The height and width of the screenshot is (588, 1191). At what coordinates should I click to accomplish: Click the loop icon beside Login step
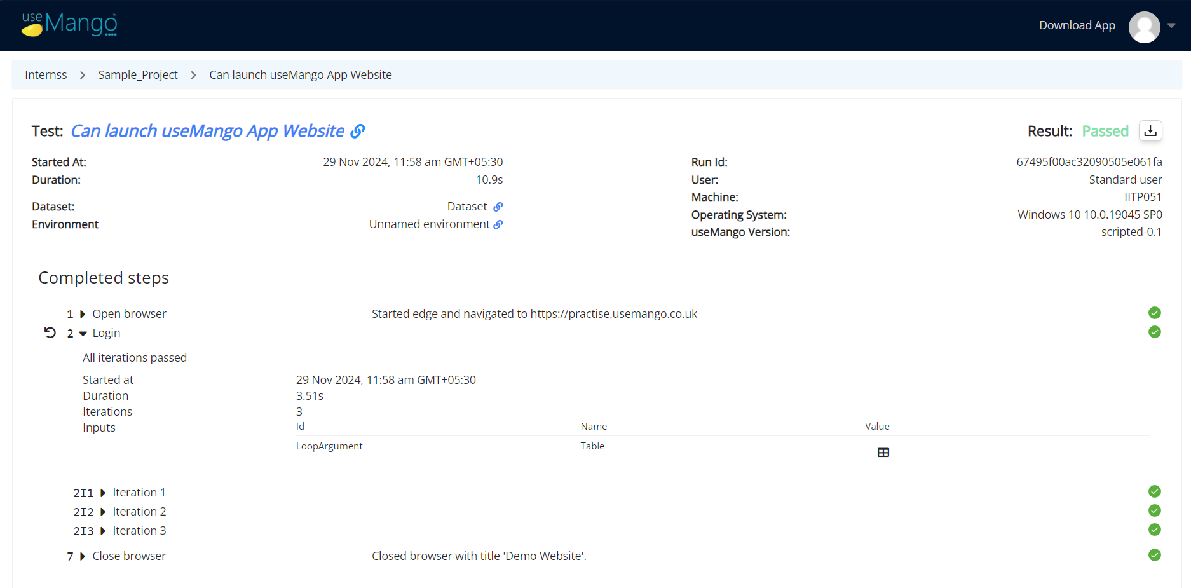click(x=50, y=332)
